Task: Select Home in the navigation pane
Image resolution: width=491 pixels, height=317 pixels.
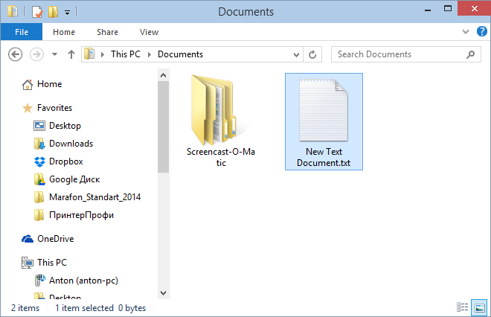Action: [50, 84]
